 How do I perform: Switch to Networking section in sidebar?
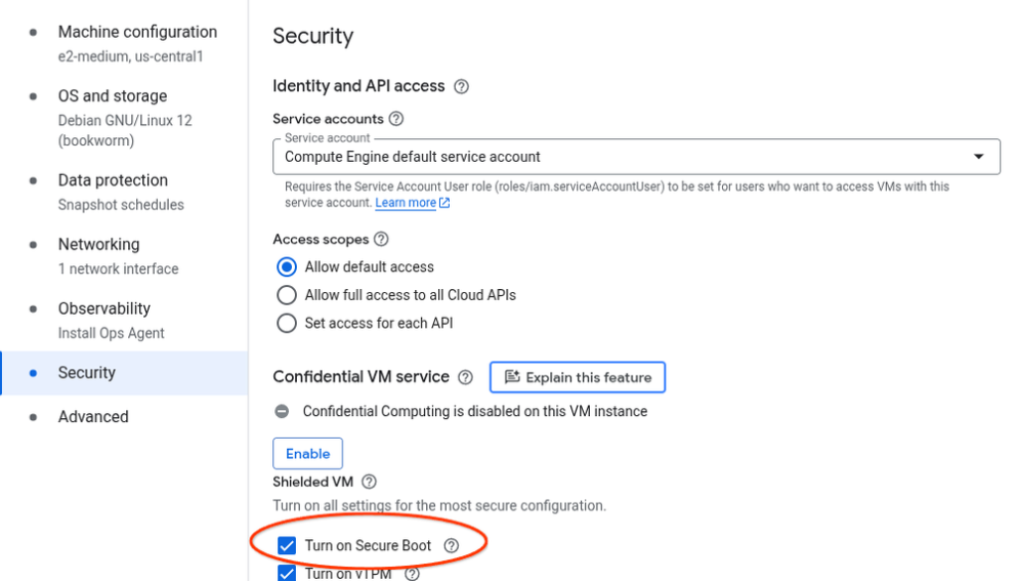98,244
